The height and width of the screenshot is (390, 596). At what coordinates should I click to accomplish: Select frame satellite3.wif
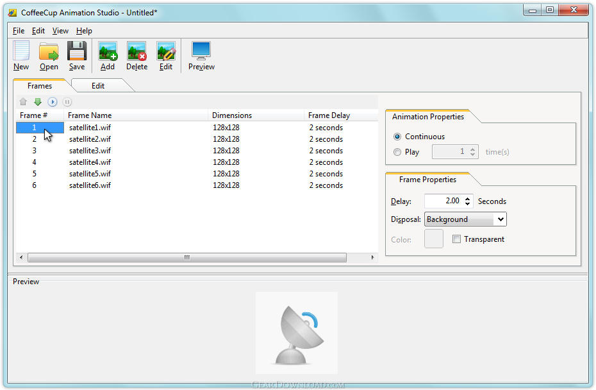(x=90, y=151)
